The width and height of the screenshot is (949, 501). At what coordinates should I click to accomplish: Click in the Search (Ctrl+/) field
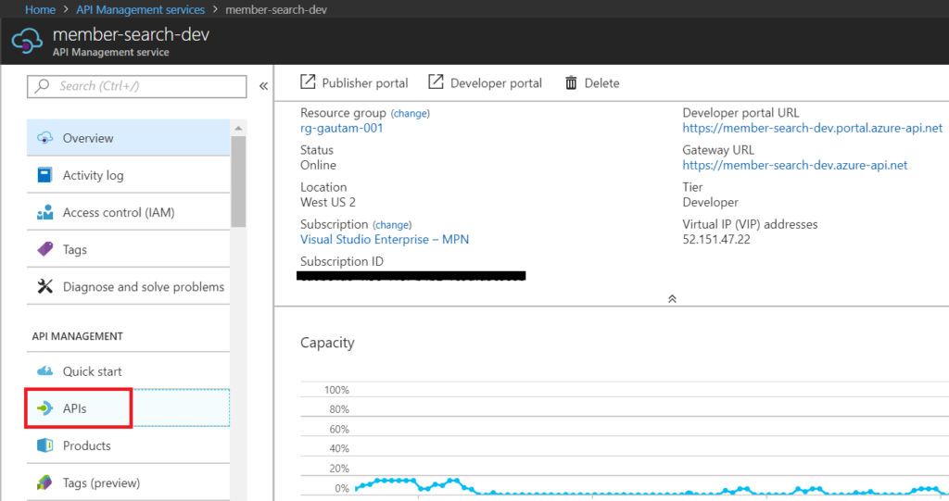pos(137,86)
